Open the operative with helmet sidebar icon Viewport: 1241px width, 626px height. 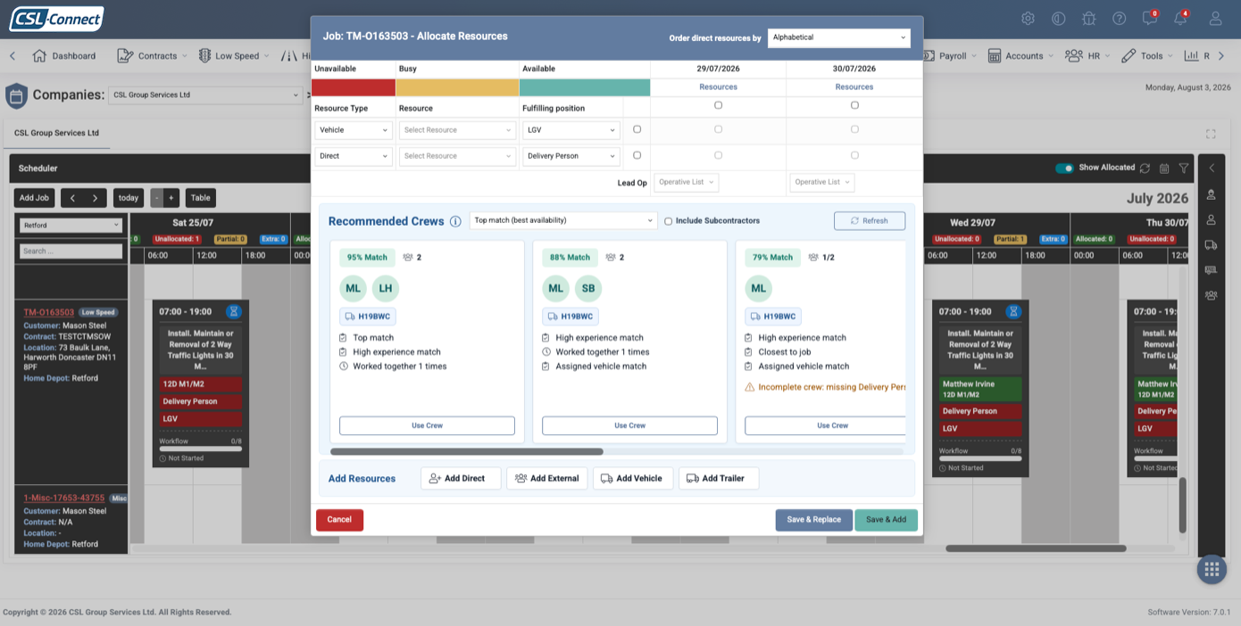click(1212, 194)
